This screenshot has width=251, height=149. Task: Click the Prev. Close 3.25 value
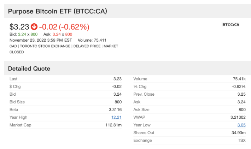[x=241, y=94]
